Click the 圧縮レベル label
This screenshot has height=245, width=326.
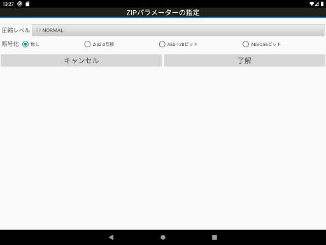click(x=16, y=30)
